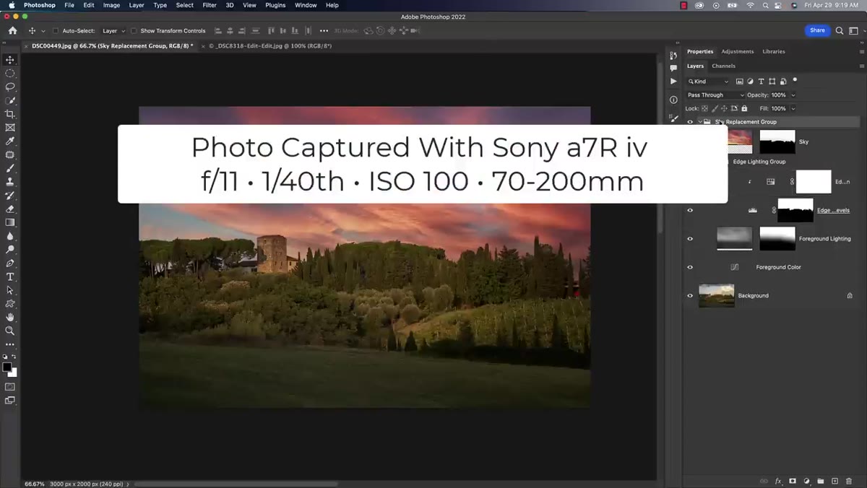Open the Layers panel flyout menu

point(861,66)
